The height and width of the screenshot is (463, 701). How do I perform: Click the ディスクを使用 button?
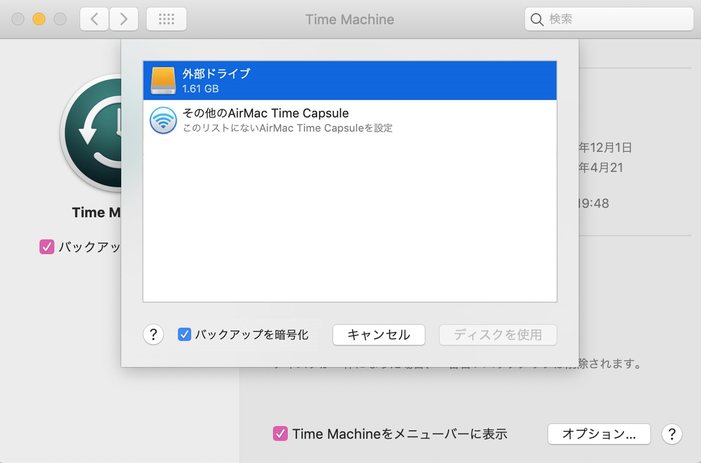pos(498,334)
